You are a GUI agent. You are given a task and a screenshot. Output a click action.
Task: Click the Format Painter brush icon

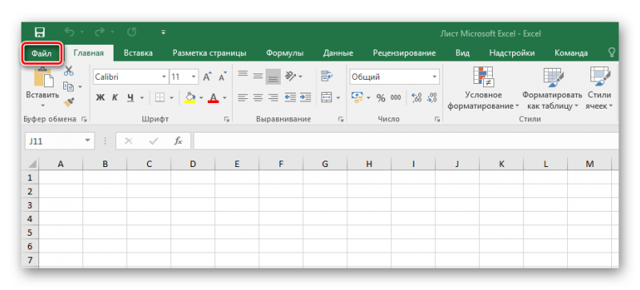(69, 101)
